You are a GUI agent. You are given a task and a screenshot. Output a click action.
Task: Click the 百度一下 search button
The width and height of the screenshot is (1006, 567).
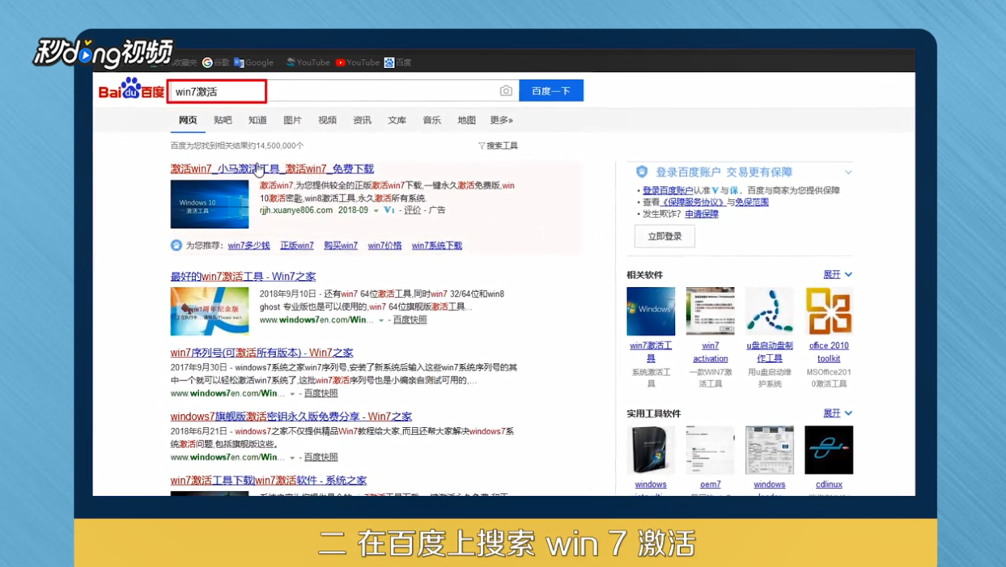click(x=551, y=91)
